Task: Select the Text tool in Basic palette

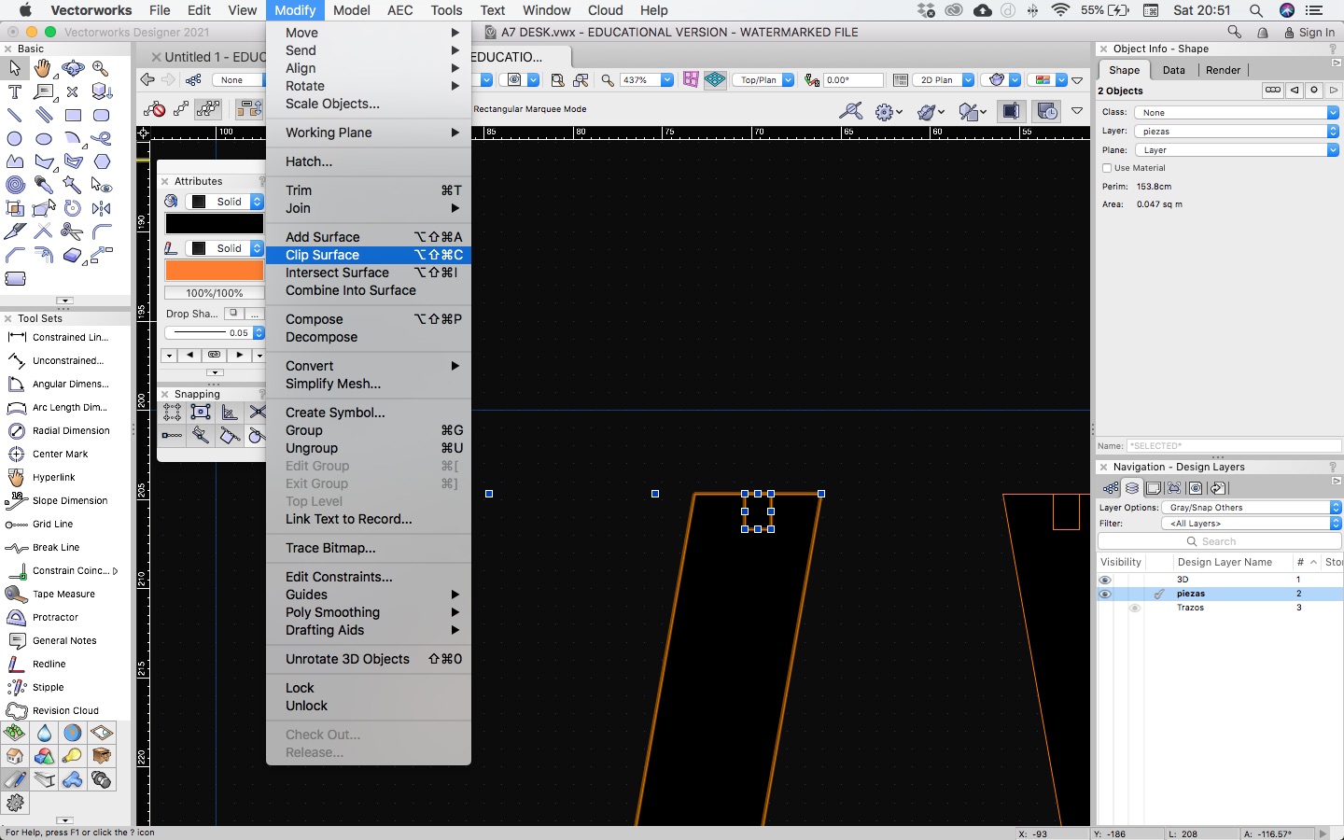Action: pyautogui.click(x=15, y=91)
